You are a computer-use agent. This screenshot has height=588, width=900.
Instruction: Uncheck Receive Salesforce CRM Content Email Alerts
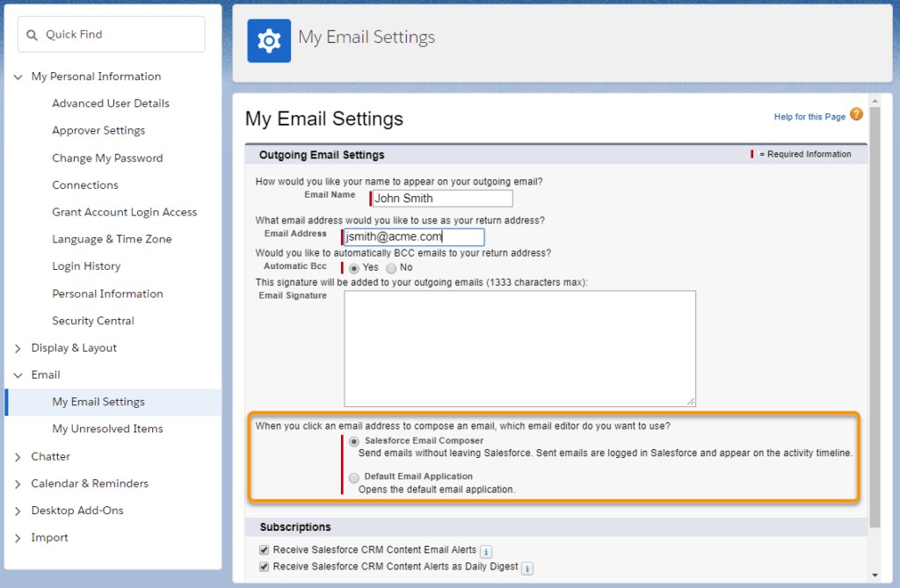264,550
